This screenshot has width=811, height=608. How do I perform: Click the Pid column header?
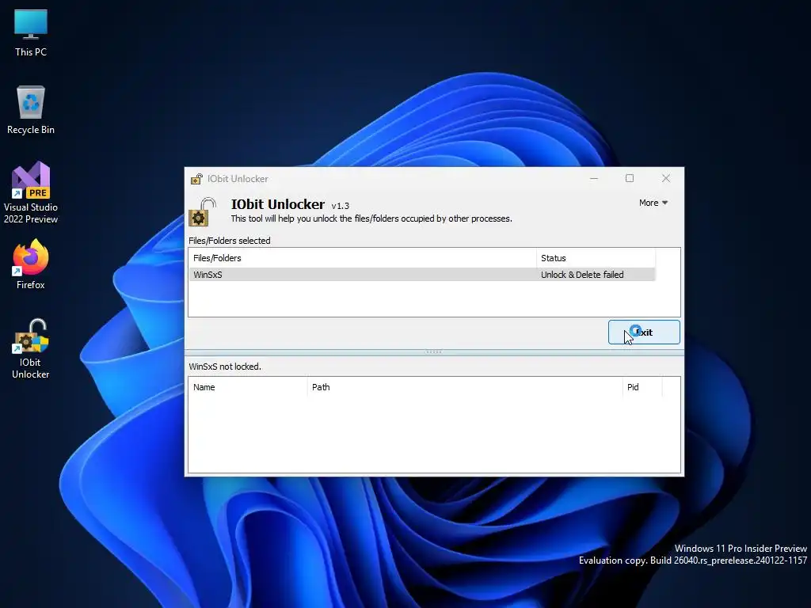coord(642,387)
